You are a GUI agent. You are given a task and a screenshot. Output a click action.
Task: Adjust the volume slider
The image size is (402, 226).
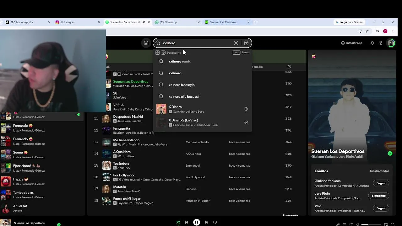tap(371, 225)
